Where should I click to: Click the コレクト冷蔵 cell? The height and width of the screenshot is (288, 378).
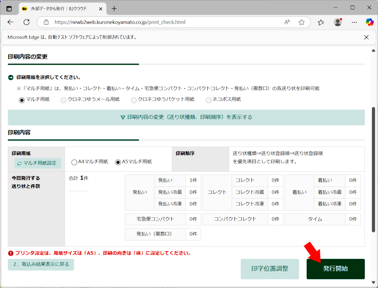(249, 192)
